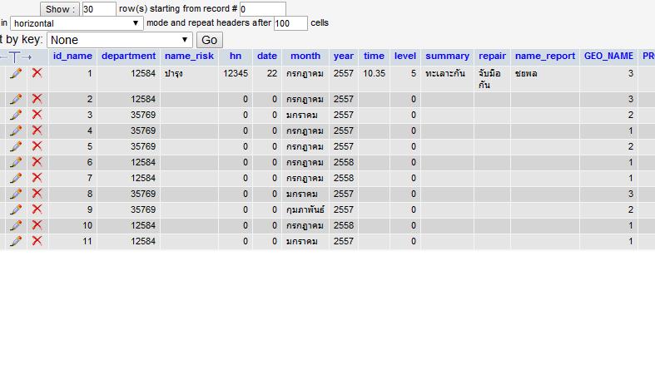Edit row with id_name 3
Viewport: 655px width, 374px height.
click(x=16, y=115)
